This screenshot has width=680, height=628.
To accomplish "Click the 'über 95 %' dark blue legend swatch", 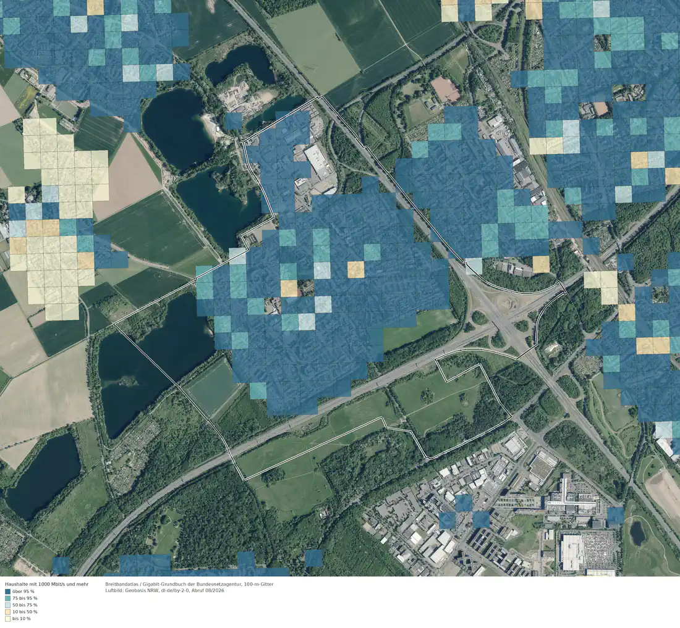I will pyautogui.click(x=7, y=591).
